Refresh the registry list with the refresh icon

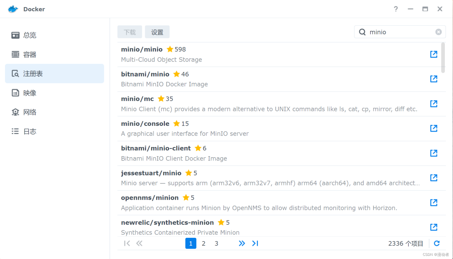coord(436,243)
